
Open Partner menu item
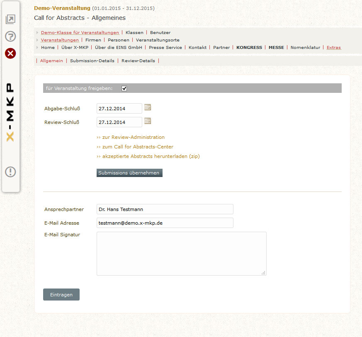tap(221, 47)
